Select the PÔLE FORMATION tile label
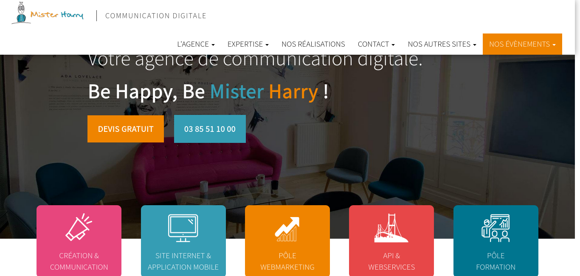Viewport: 580px width, 276px height. [x=496, y=261]
